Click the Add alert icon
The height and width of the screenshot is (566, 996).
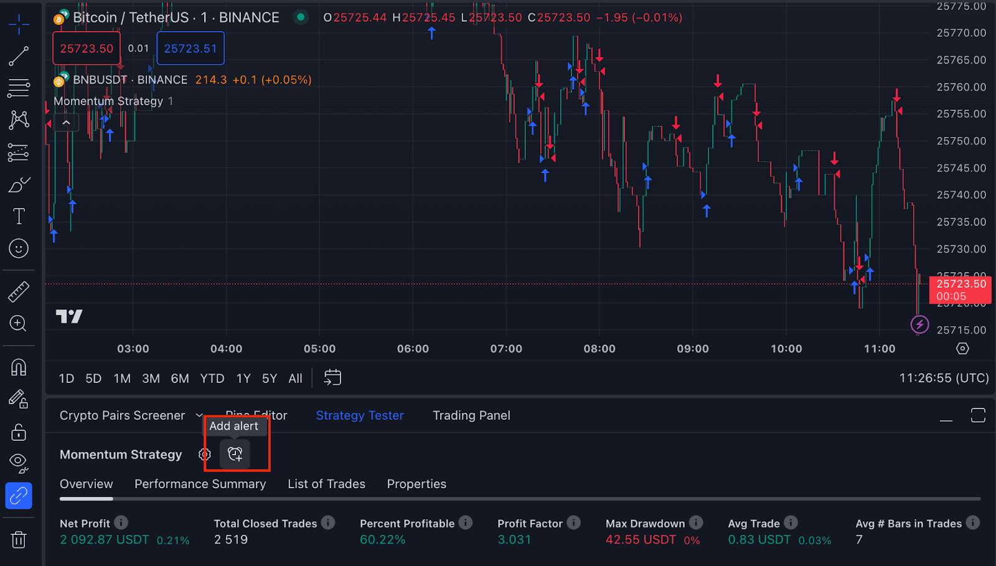235,455
